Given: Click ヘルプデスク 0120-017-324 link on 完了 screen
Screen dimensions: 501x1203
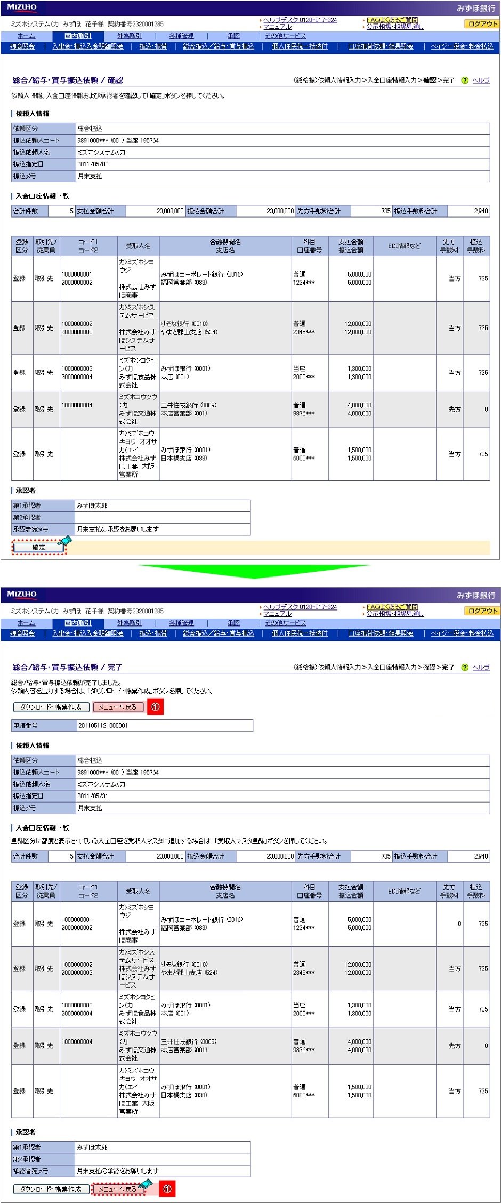Looking at the screenshot, I should 300,607.
